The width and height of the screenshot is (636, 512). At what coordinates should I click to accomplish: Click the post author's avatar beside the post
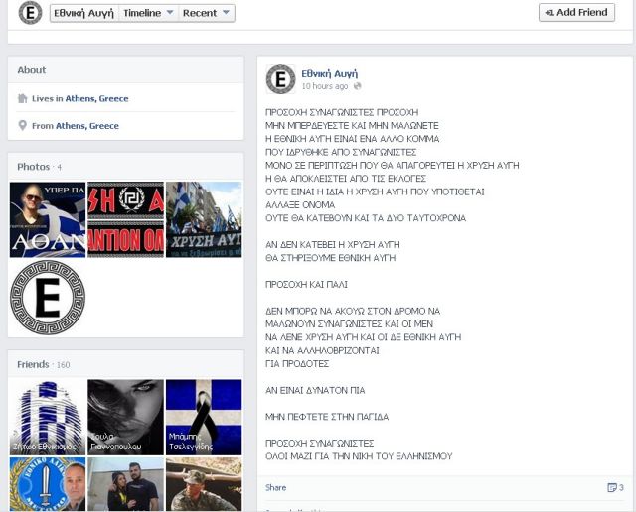(281, 79)
